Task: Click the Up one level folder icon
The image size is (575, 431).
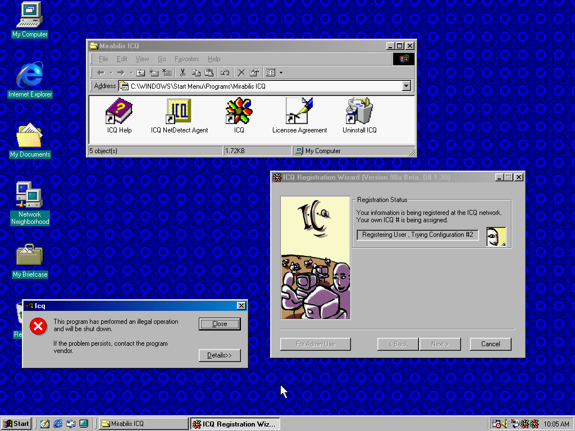Action: (141, 72)
